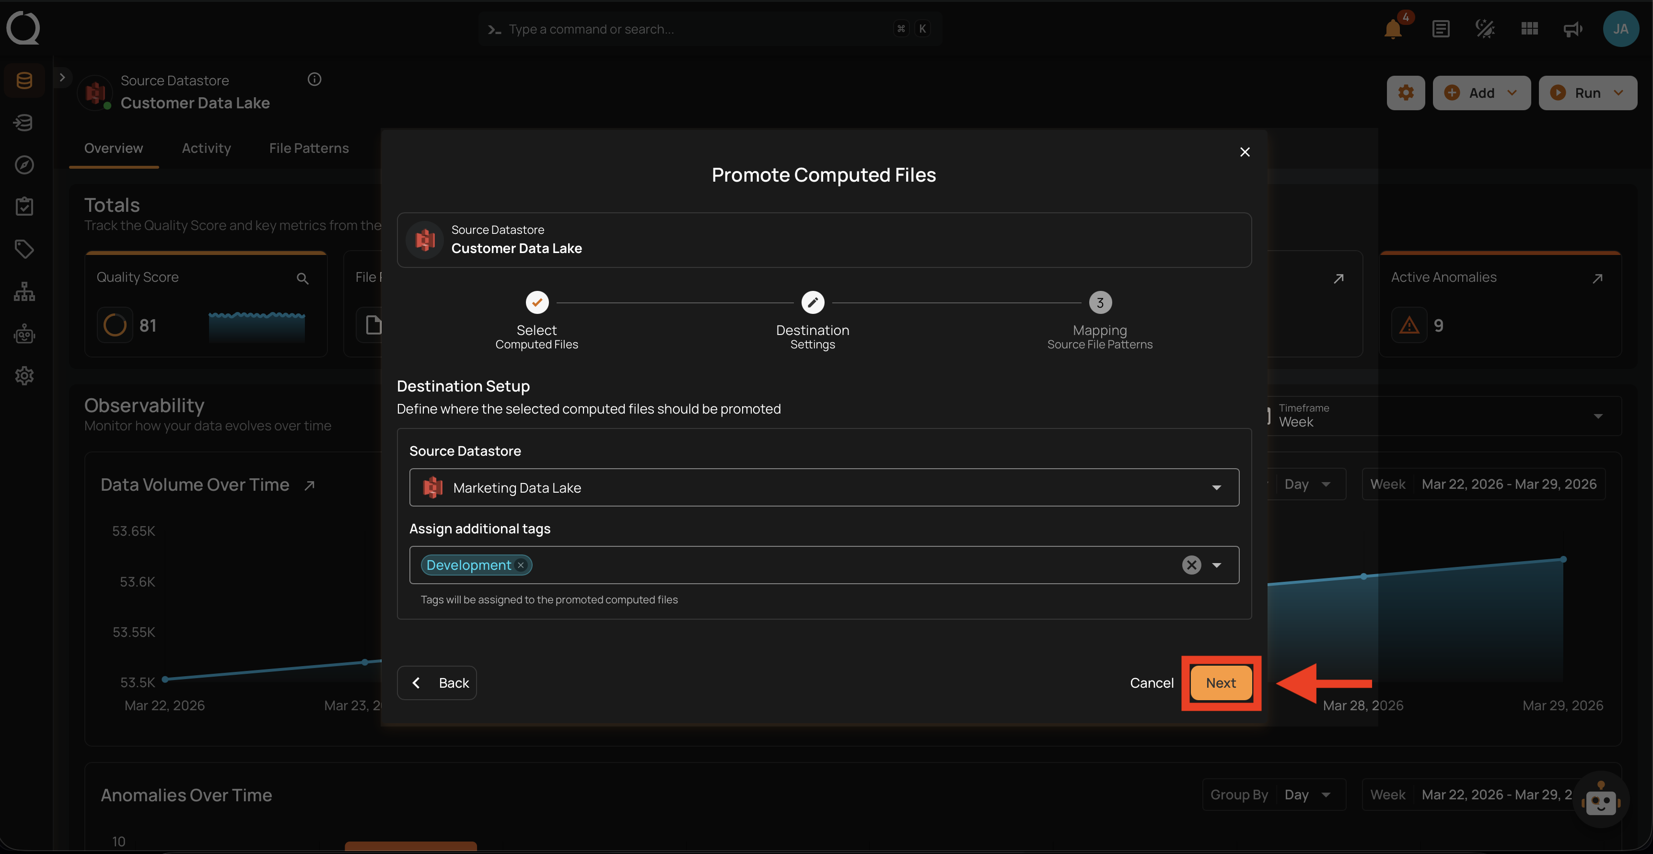Viewport: 1653px width, 854px height.
Task: Click the megaphone announcements icon
Action: click(1573, 29)
